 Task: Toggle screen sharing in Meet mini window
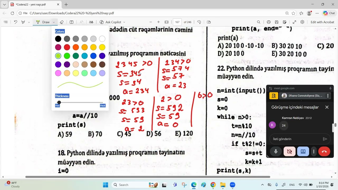[303, 151]
